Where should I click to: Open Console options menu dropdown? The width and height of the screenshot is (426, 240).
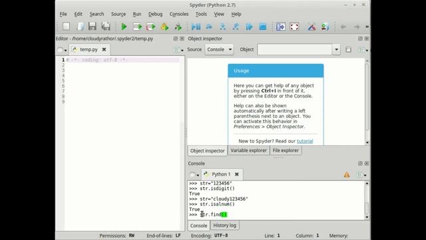click(361, 175)
